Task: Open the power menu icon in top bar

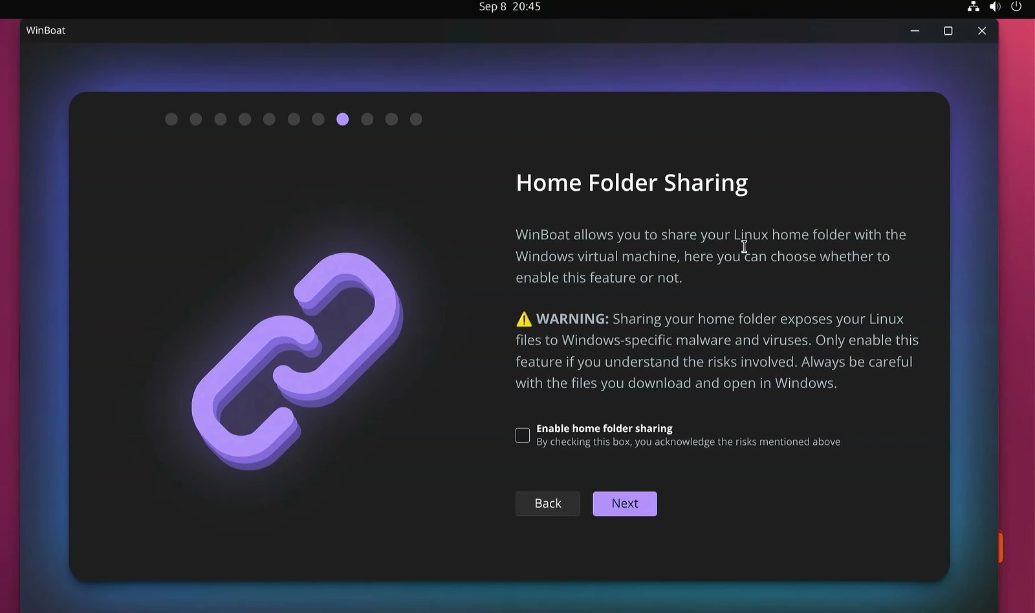Action: point(1016,6)
